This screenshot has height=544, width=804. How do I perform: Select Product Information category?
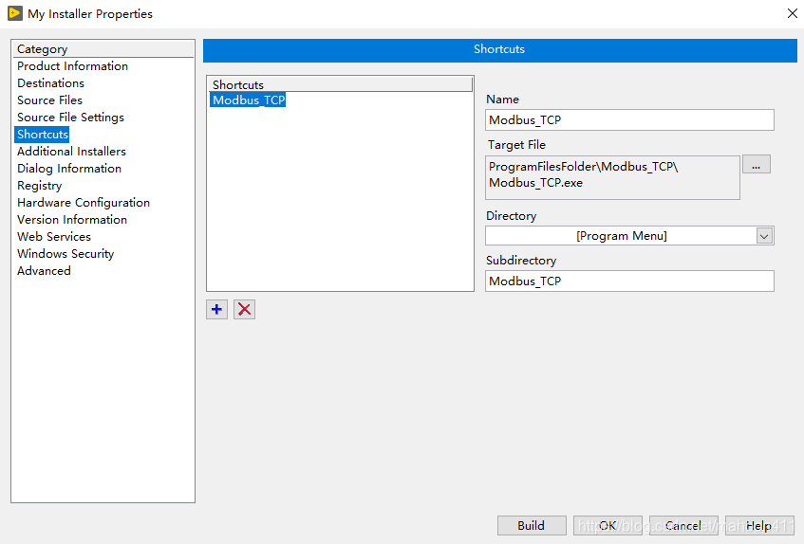tap(72, 66)
